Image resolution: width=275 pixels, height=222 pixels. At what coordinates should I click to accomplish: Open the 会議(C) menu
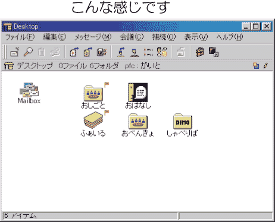132,37
